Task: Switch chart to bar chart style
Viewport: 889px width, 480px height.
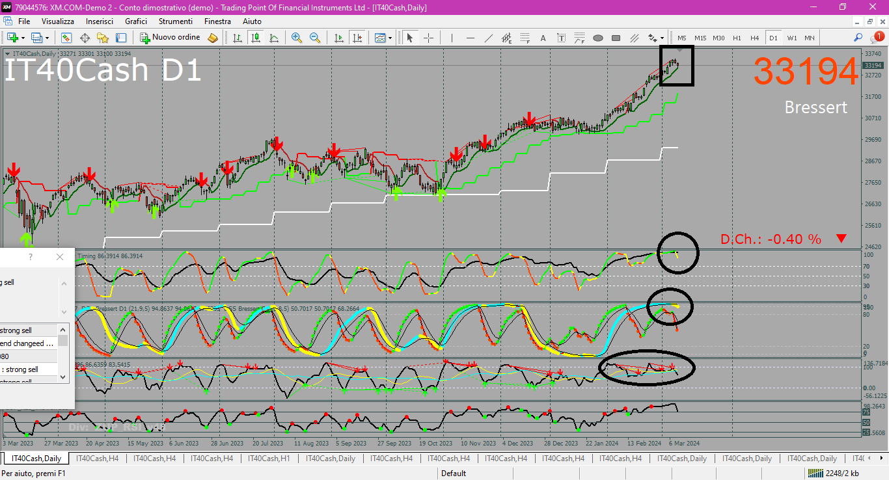Action: pyautogui.click(x=238, y=38)
